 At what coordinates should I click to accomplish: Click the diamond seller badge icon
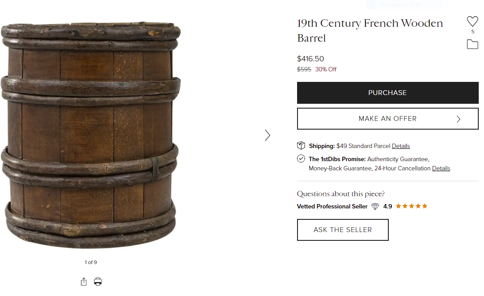point(375,206)
